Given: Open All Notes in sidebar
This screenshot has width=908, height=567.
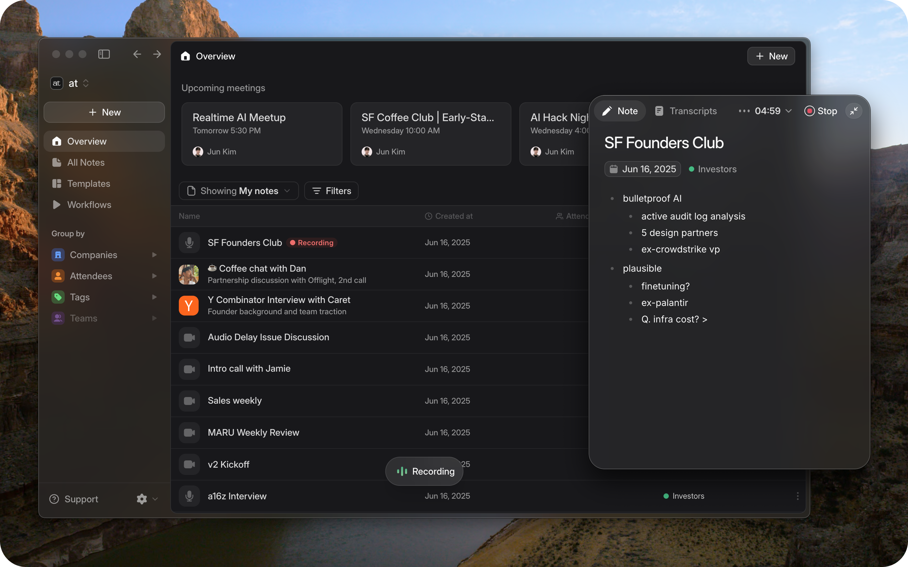Looking at the screenshot, I should click(x=86, y=162).
